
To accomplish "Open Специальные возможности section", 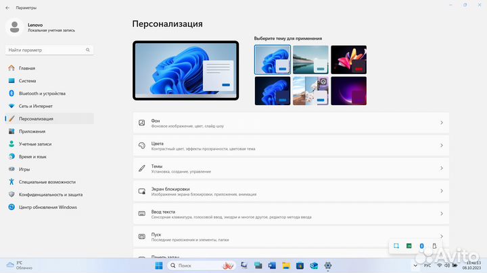I will tap(47, 182).
